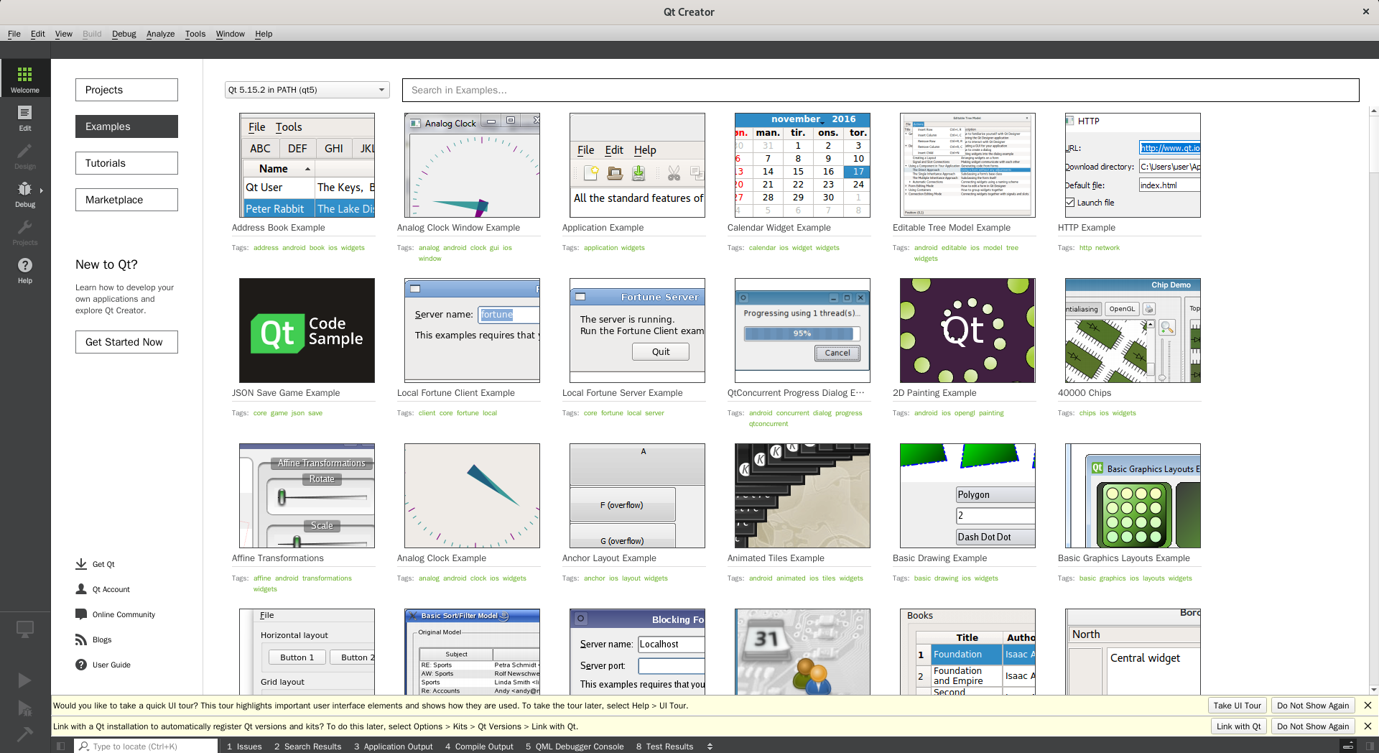This screenshot has height=753, width=1379.
Task: Open 40000 Chips example thumbnail
Action: (1133, 331)
